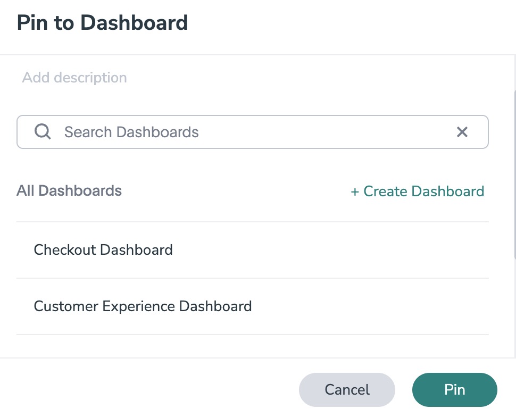Pin the item with the Pin button

[454, 390]
